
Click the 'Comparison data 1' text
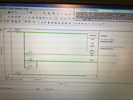pyautogui.click(x=107, y=42)
